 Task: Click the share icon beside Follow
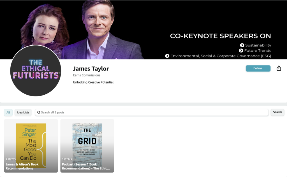(x=279, y=68)
